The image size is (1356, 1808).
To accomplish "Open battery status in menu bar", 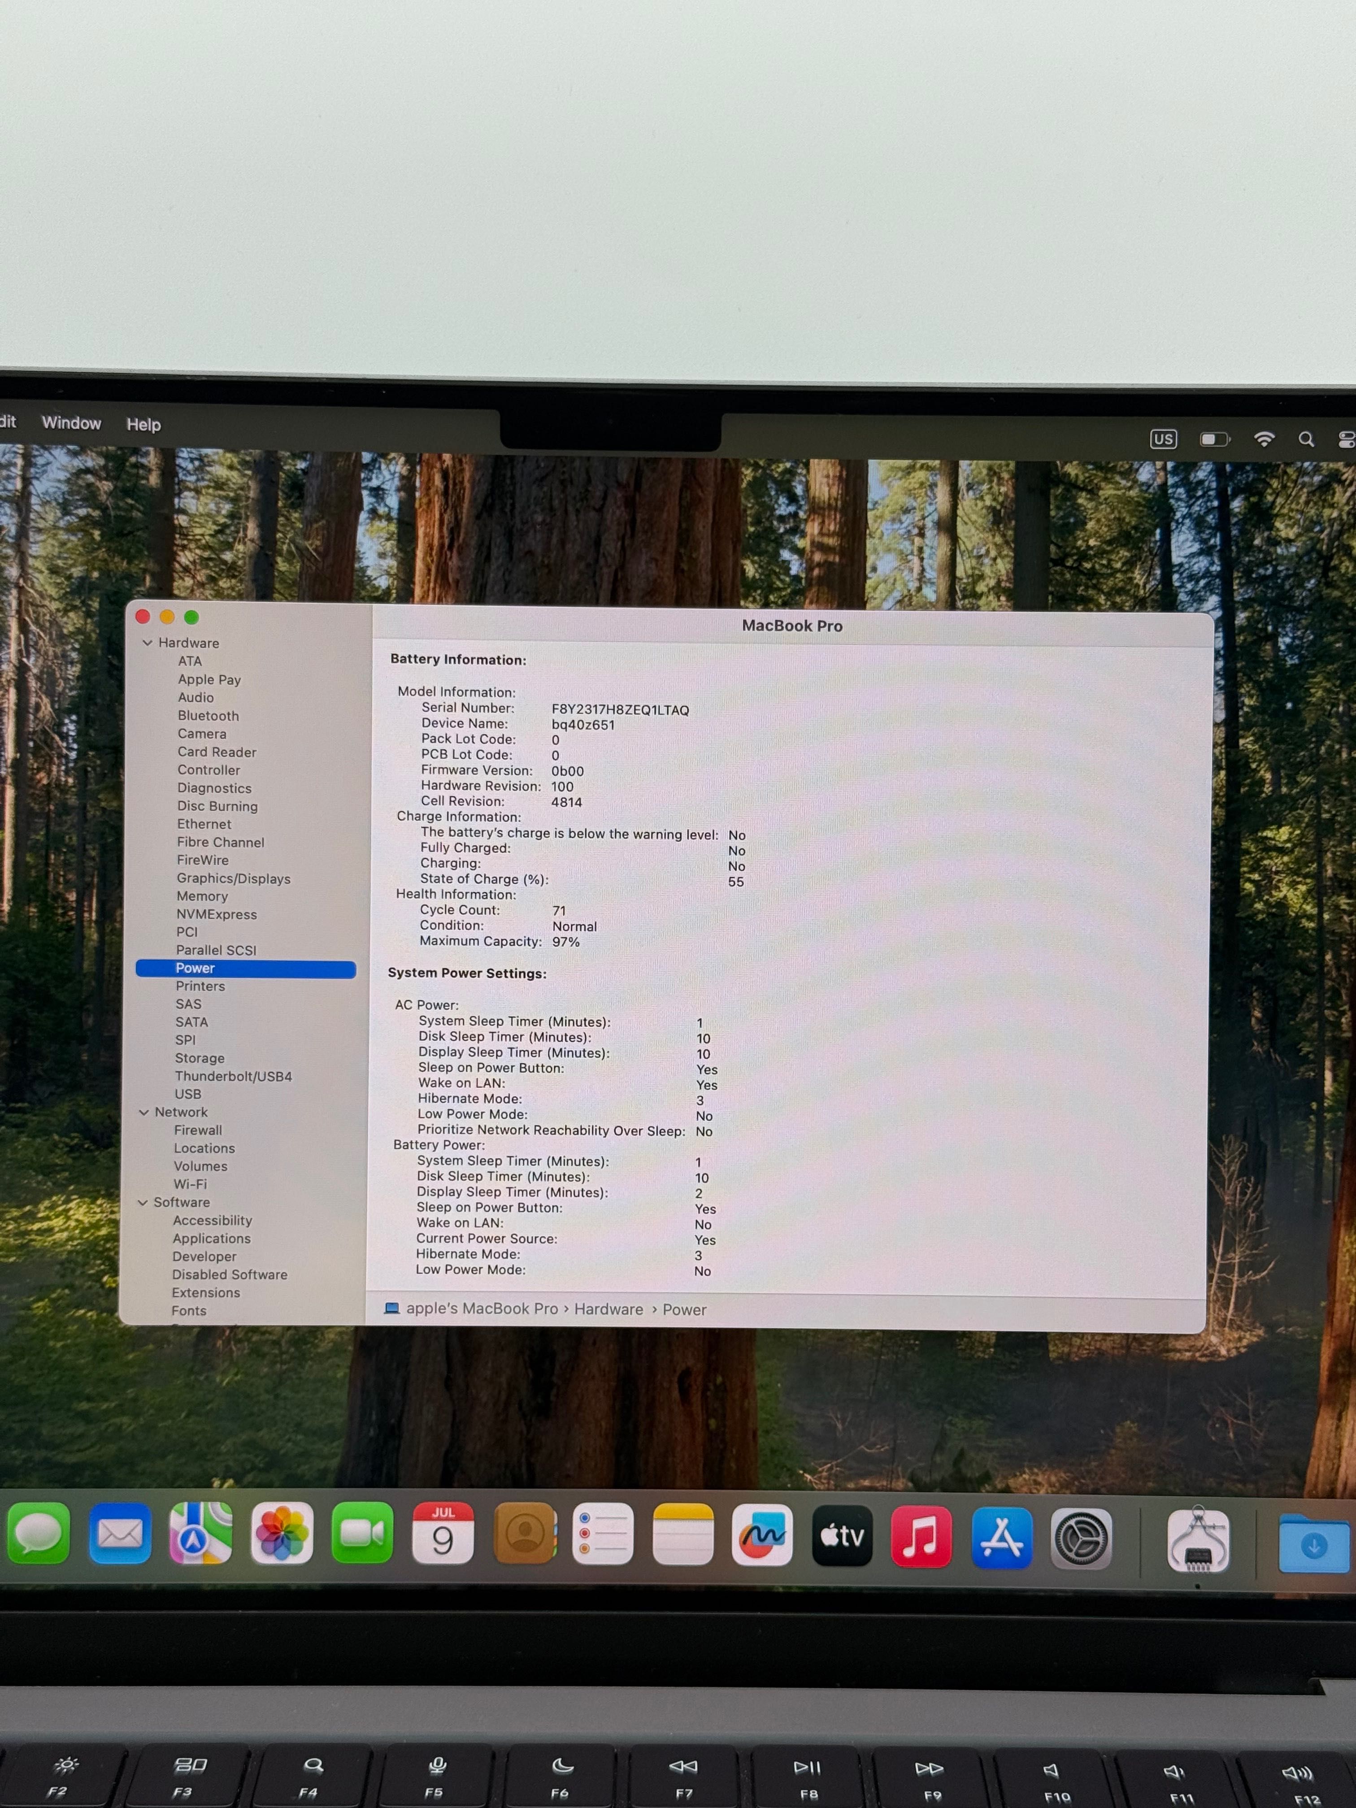I will pos(1215,440).
